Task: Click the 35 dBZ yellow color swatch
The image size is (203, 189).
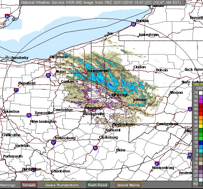Action: [201, 126]
